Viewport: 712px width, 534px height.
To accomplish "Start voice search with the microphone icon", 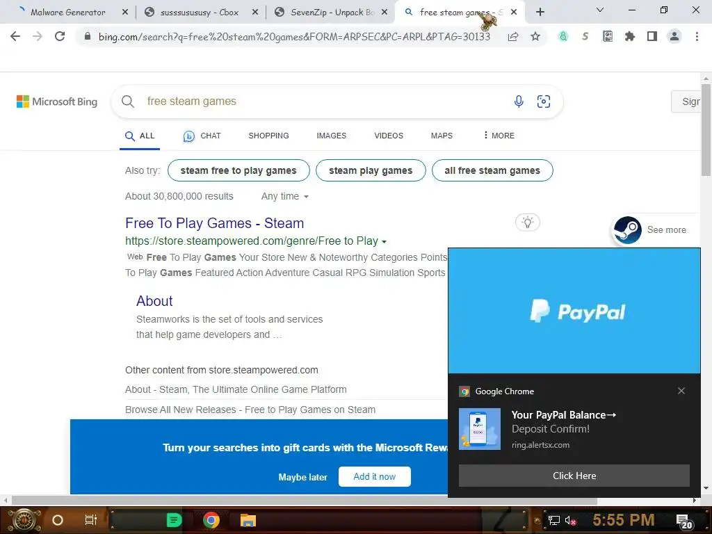I will [519, 102].
